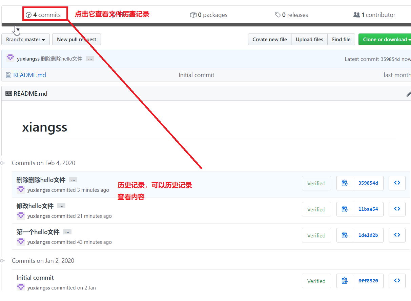Click the packages box icon

click(x=193, y=15)
